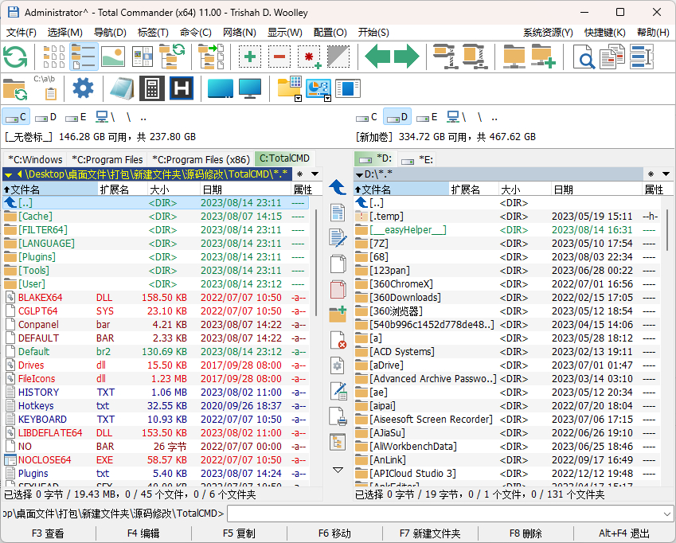Image resolution: width=676 pixels, height=543 pixels.
Task: Open the search files magnifier icon
Action: pos(584,57)
